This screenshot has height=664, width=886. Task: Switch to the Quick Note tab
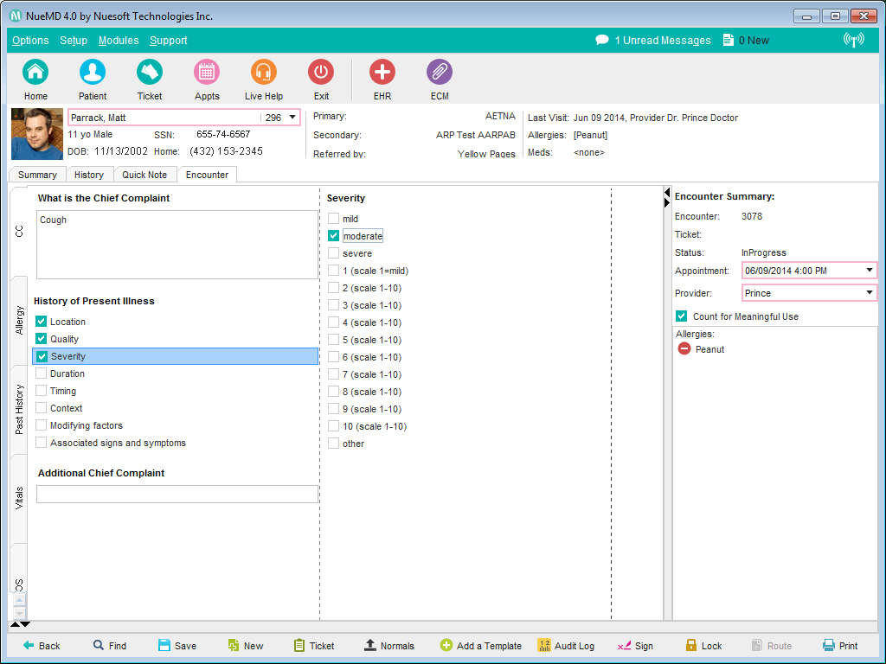point(144,174)
